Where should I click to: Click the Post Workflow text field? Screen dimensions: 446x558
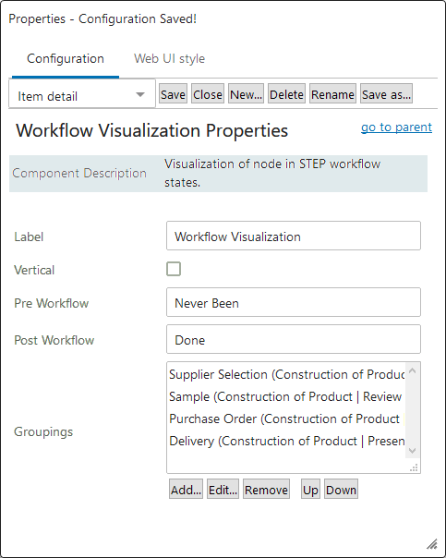(x=294, y=339)
